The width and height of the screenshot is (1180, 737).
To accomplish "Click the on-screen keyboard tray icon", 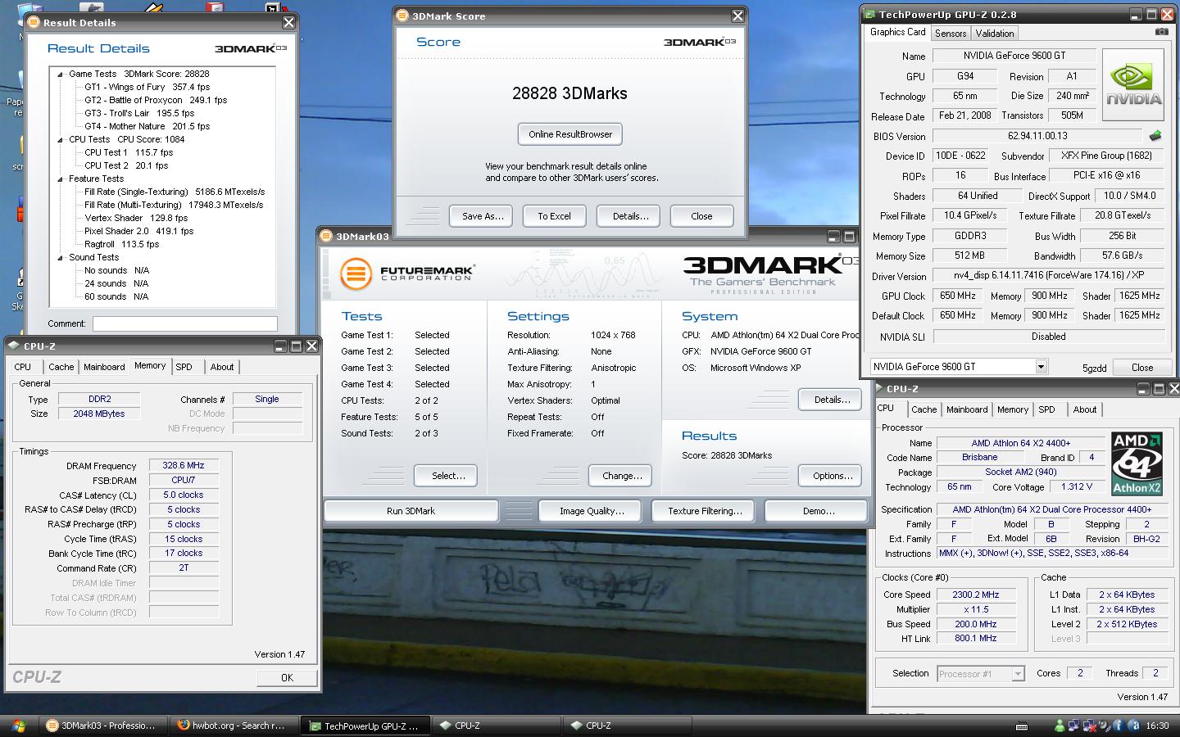I will [x=1021, y=726].
